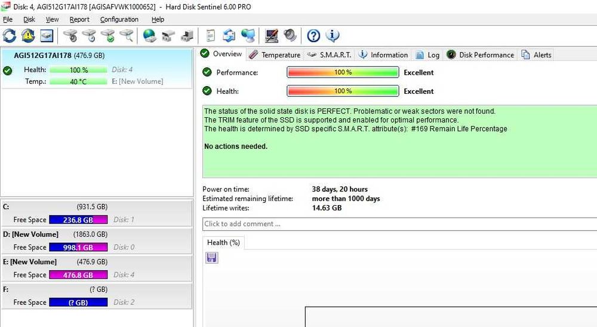Click the left panel Health 100 % bar
This screenshot has height=327, width=597.
[78, 70]
